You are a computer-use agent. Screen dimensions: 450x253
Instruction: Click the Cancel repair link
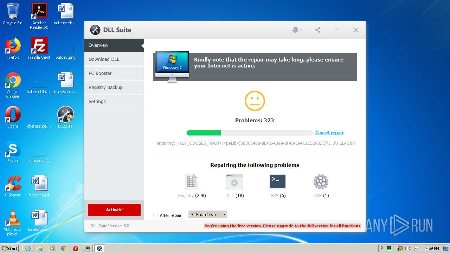[329, 132]
